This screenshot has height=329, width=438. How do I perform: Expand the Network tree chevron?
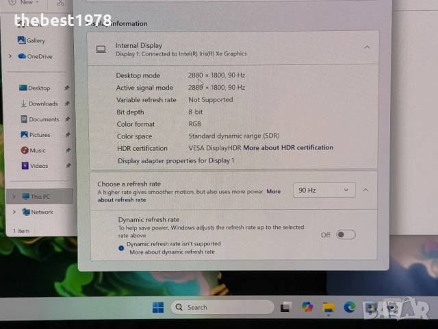point(14,212)
